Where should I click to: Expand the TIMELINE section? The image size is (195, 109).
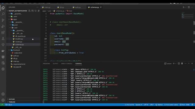12,102
